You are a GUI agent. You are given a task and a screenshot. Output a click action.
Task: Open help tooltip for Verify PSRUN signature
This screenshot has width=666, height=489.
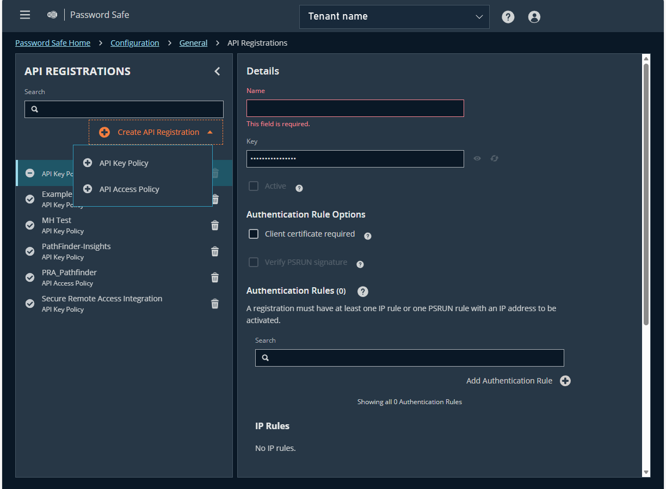click(x=360, y=264)
